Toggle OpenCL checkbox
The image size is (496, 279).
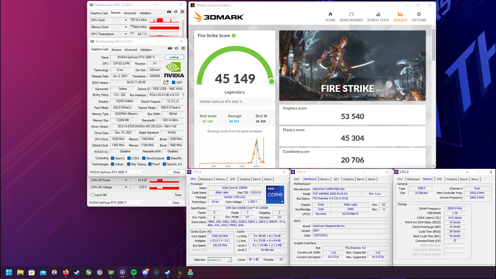112,158
